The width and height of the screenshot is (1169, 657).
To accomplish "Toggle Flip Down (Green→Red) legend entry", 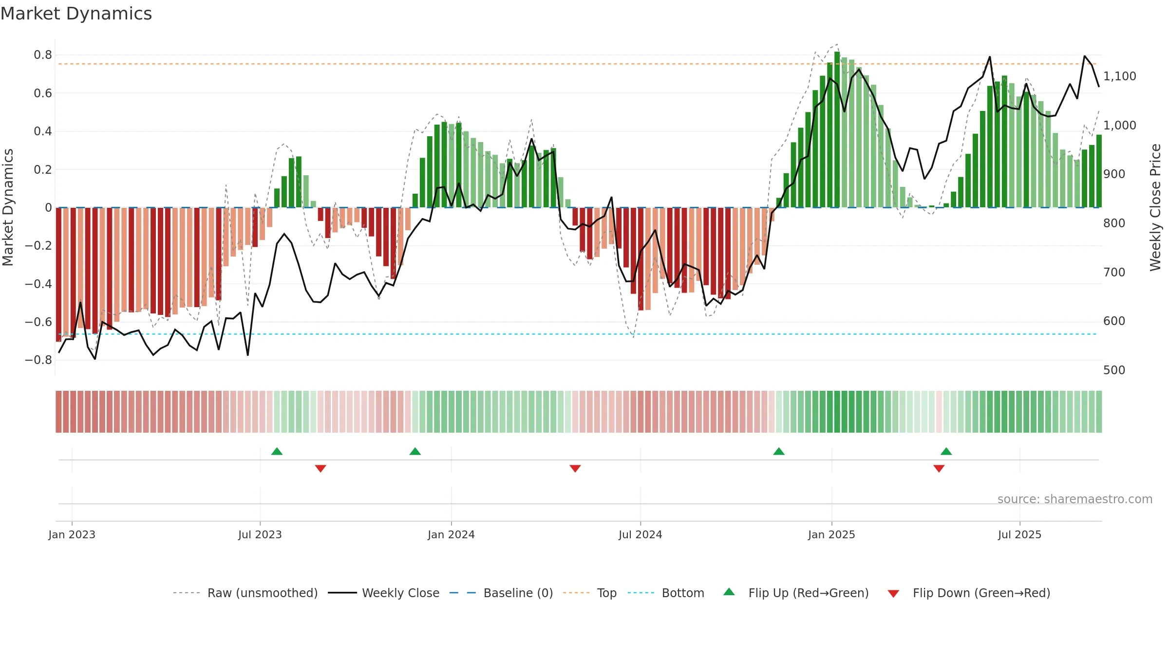I will (x=969, y=593).
